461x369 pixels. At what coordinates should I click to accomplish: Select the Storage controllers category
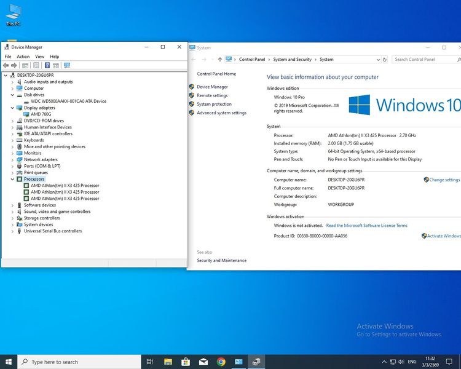click(42, 218)
